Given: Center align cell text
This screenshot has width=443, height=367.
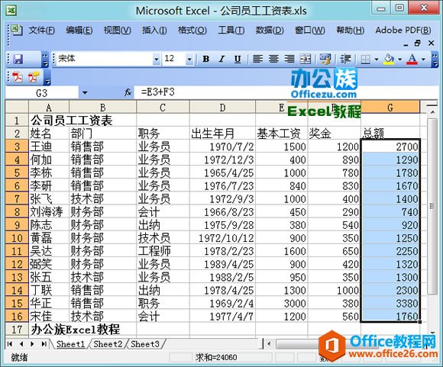Looking at the screenshot, I should click(x=273, y=59).
